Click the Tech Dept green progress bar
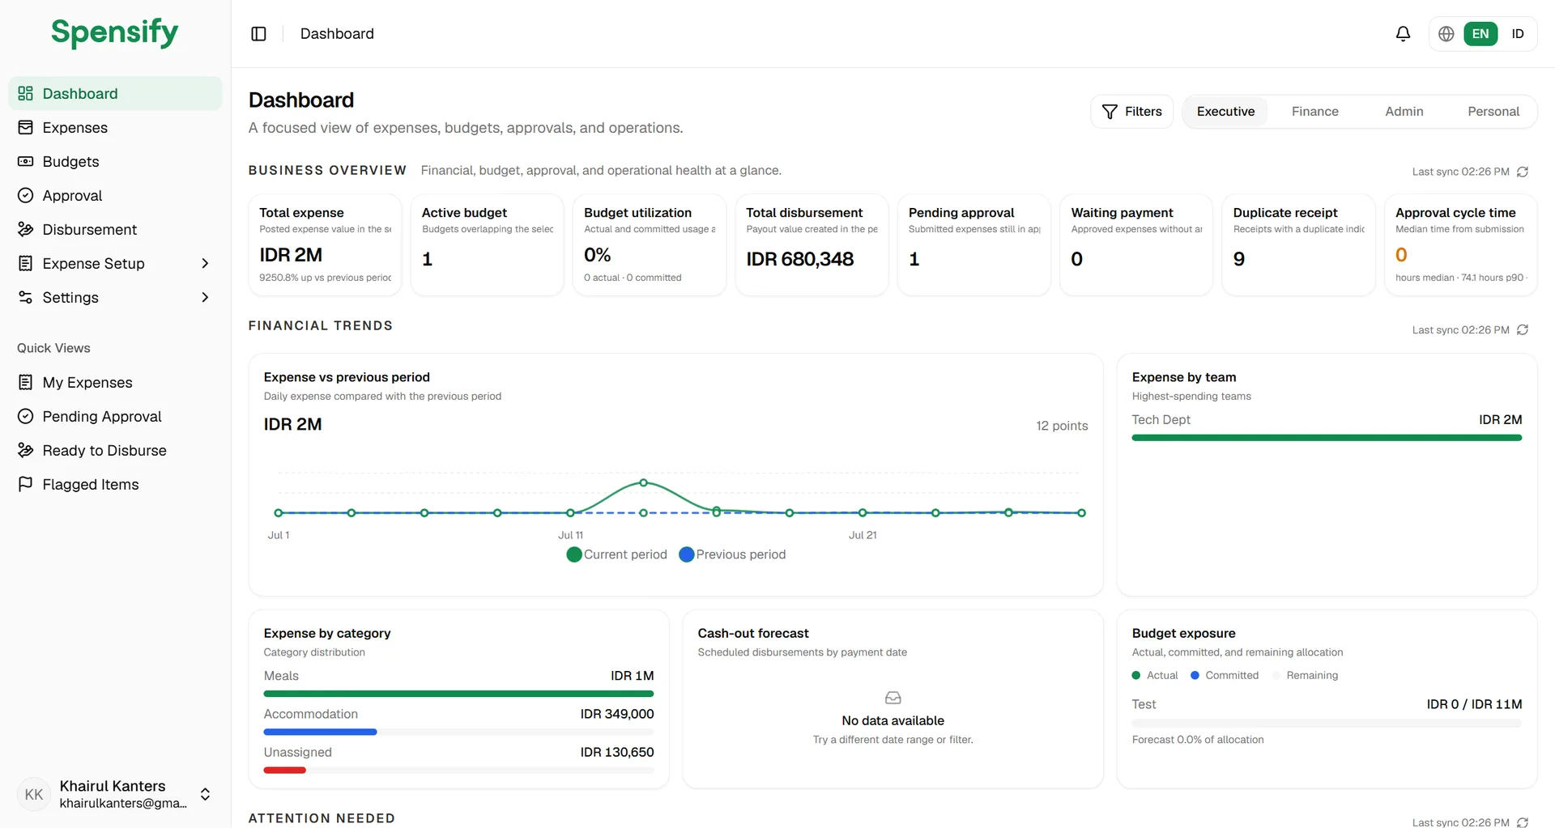The image size is (1555, 828). [x=1327, y=438]
